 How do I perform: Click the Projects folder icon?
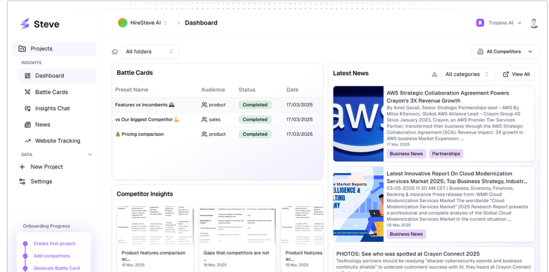click(x=22, y=49)
